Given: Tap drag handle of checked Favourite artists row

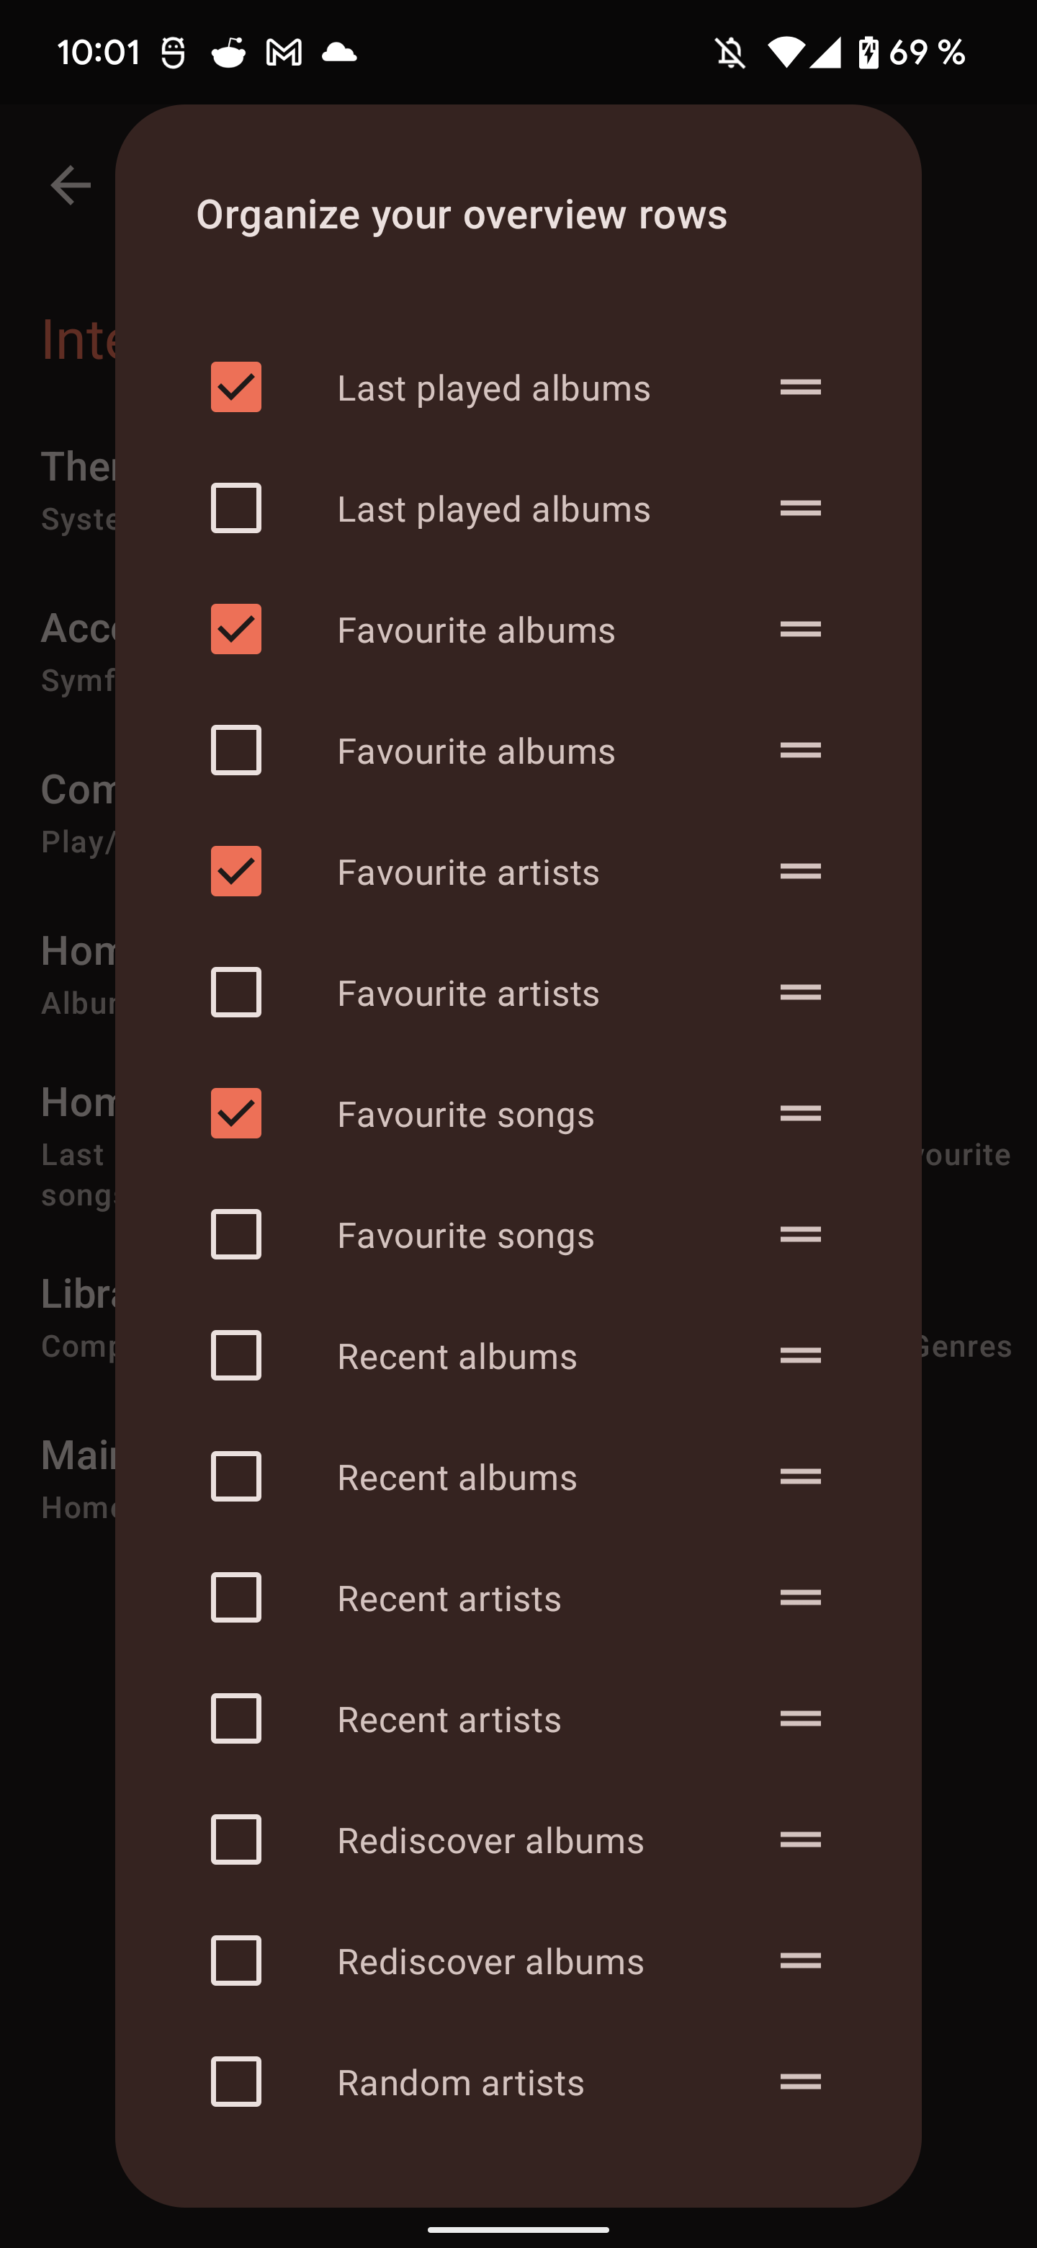Looking at the screenshot, I should click(x=800, y=871).
